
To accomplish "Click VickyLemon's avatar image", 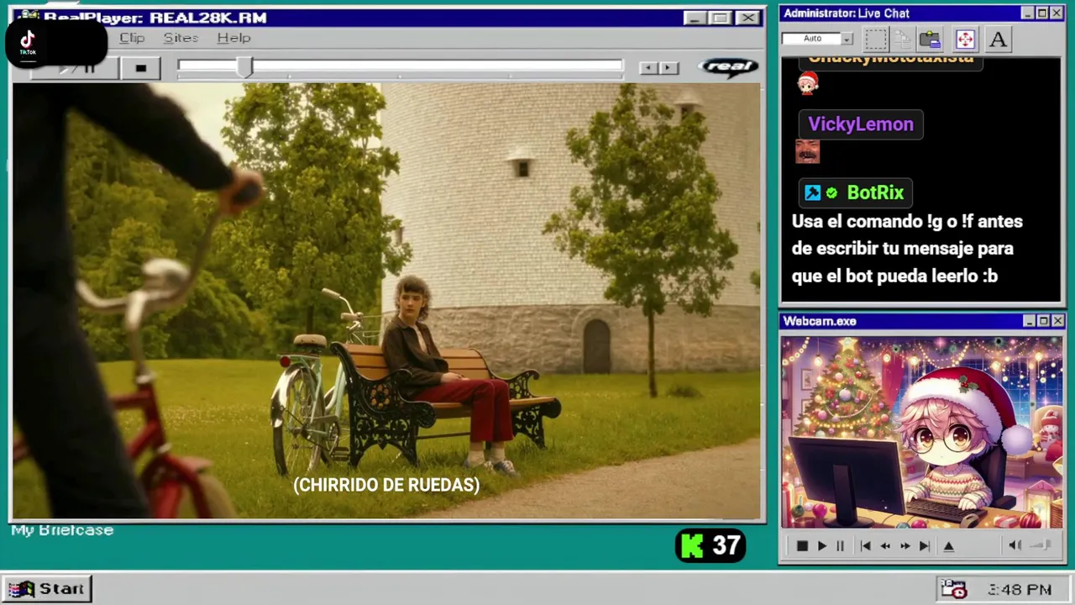I will 807,151.
